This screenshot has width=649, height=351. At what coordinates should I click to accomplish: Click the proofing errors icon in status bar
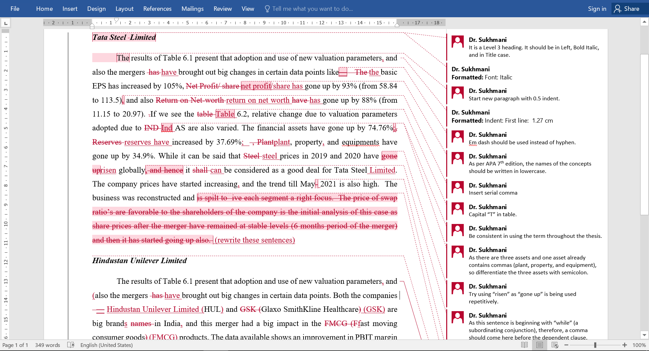tap(71, 345)
